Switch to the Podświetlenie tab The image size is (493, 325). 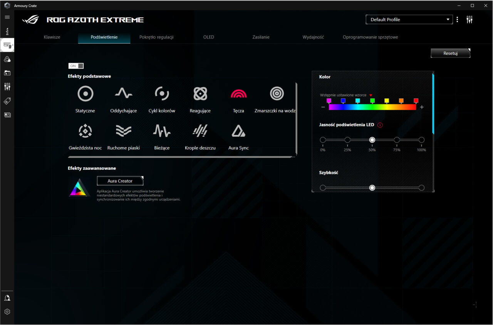[104, 37]
